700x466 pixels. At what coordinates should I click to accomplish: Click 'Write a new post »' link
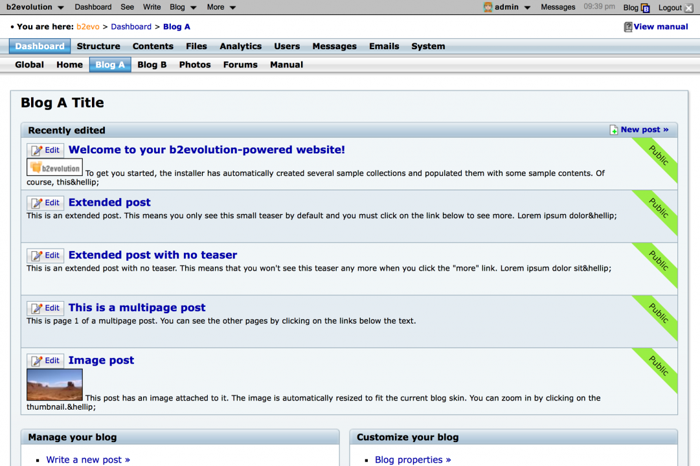pos(88,460)
